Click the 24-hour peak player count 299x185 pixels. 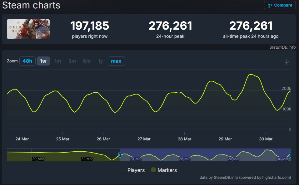tap(170, 26)
